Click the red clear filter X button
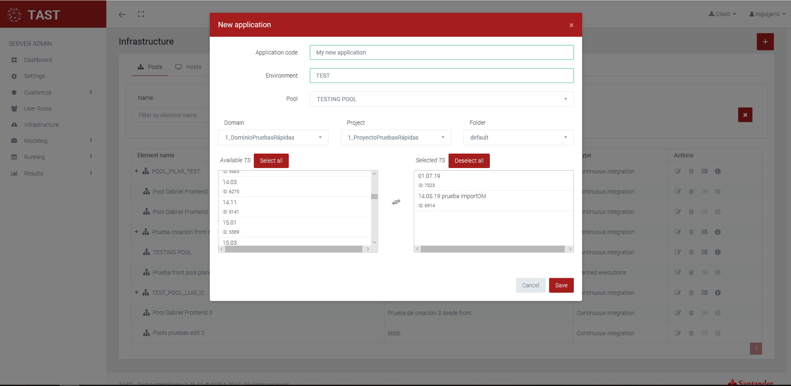The width and height of the screenshot is (791, 386). point(745,115)
